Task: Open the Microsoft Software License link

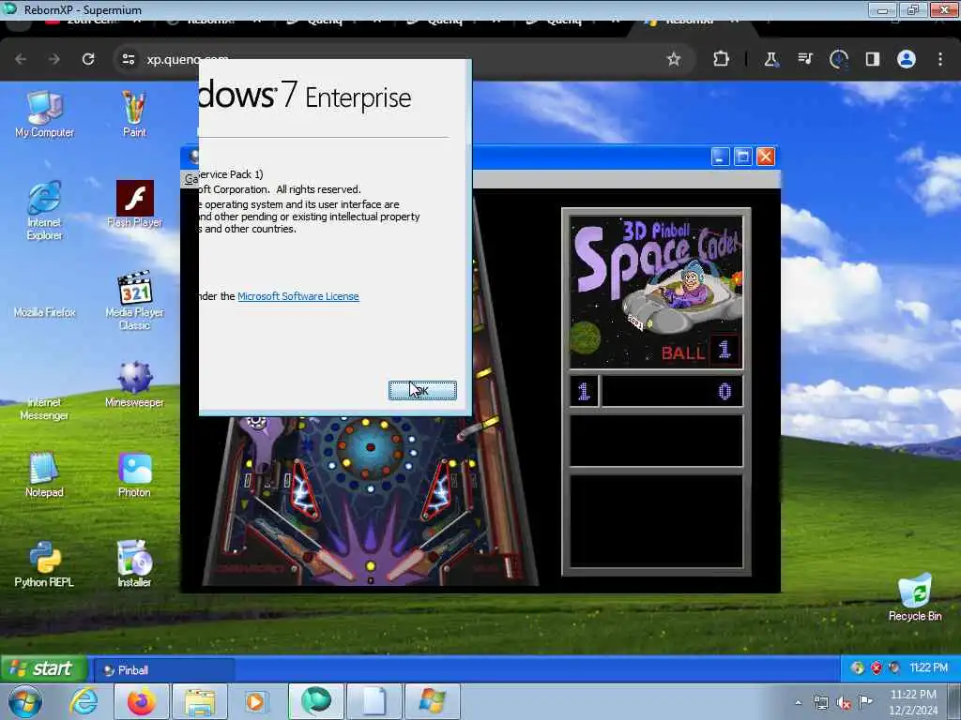Action: [x=297, y=296]
